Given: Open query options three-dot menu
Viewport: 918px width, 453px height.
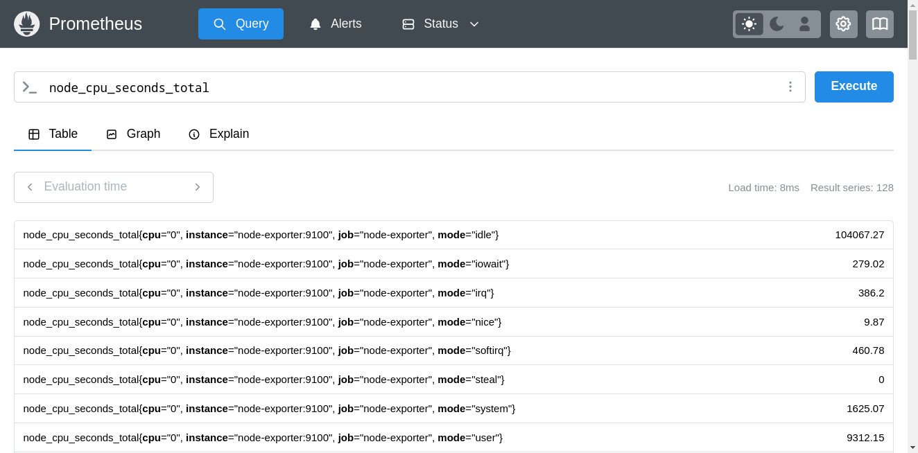Looking at the screenshot, I should (x=790, y=87).
